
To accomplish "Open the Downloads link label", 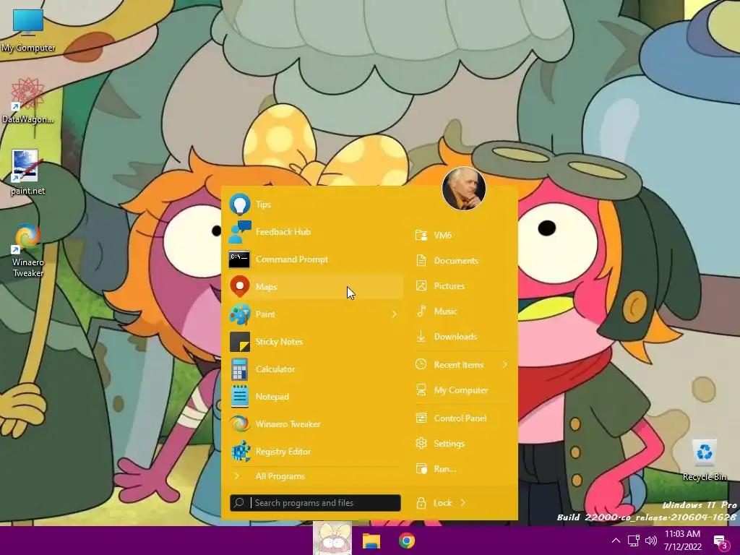I will click(x=455, y=337).
